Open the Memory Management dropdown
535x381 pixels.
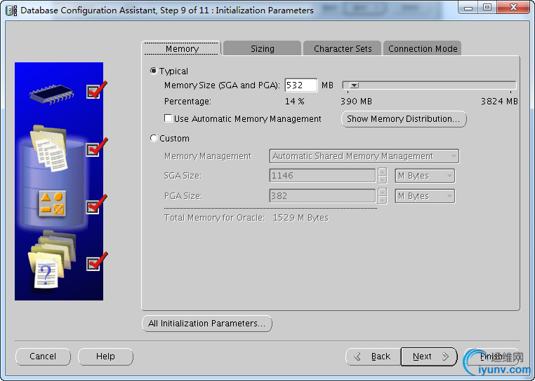364,156
